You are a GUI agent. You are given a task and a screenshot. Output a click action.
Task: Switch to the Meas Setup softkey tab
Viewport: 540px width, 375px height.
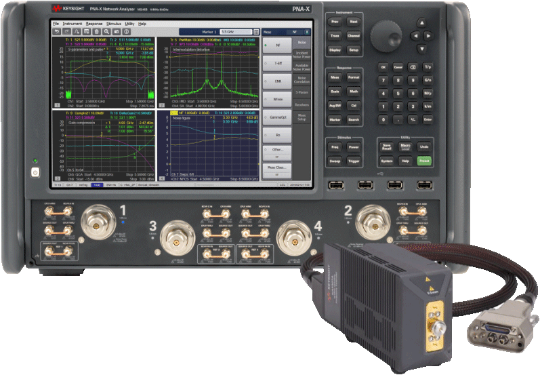click(302, 117)
